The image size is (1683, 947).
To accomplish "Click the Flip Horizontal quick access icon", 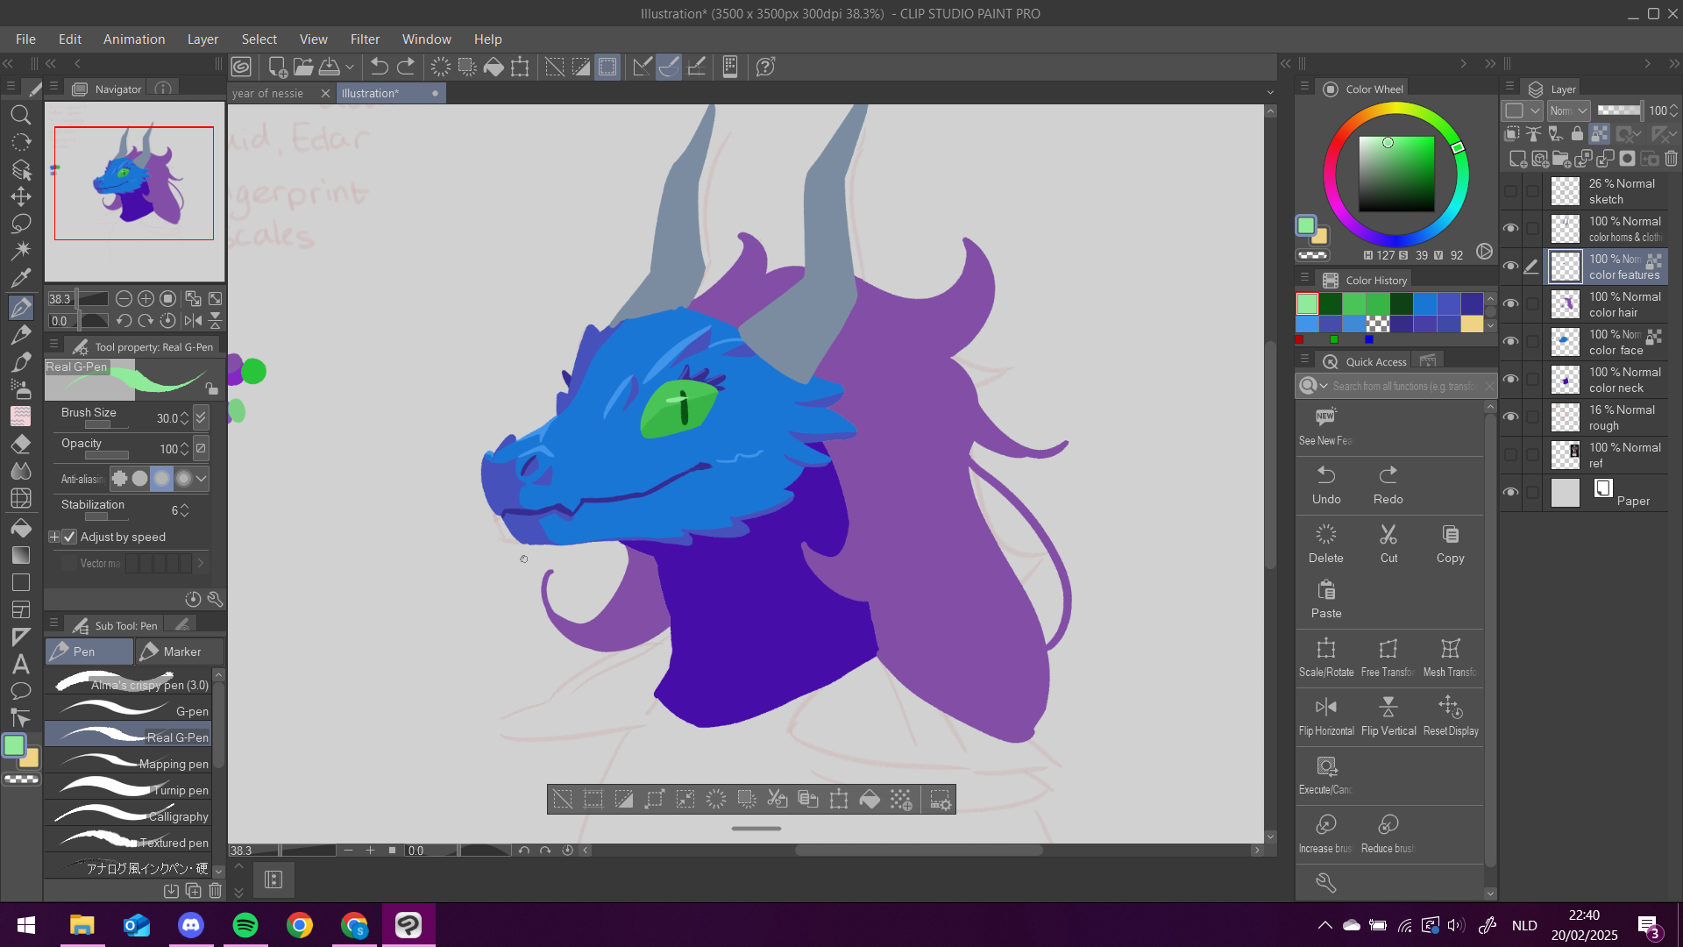I will click(x=1325, y=707).
